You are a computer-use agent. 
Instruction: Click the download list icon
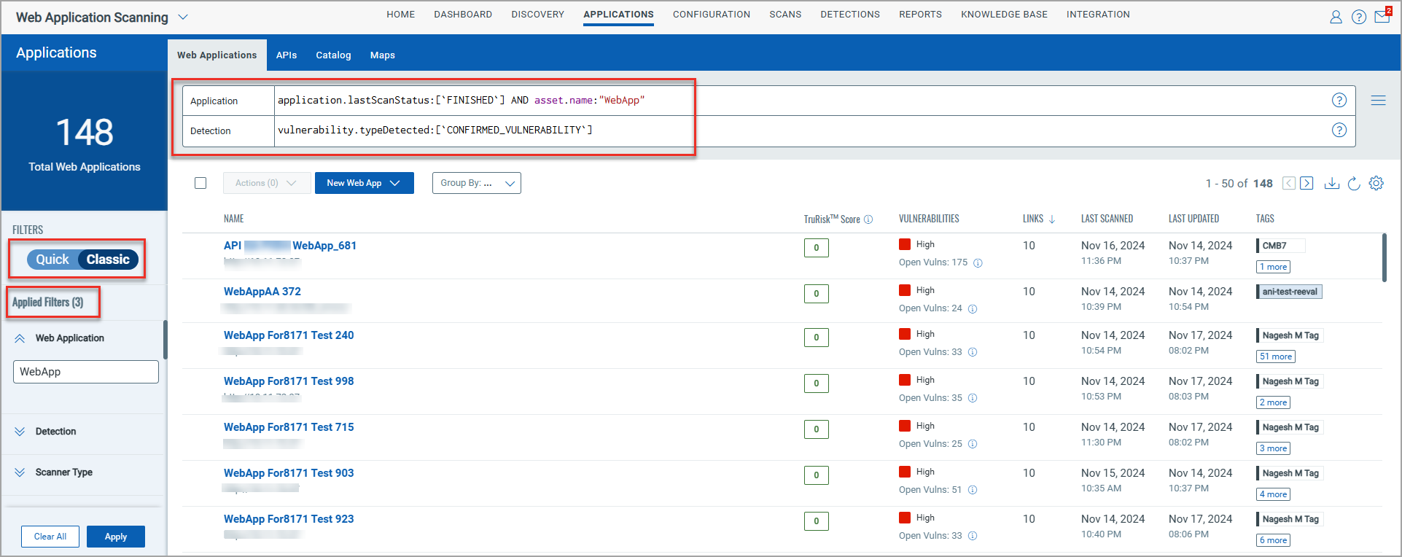click(x=1331, y=183)
